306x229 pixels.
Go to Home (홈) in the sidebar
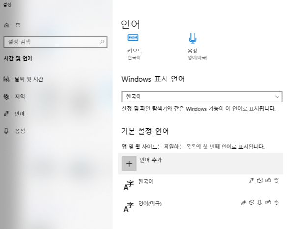(12, 25)
